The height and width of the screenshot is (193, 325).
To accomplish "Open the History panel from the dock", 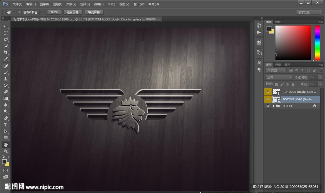I will click(x=259, y=25).
